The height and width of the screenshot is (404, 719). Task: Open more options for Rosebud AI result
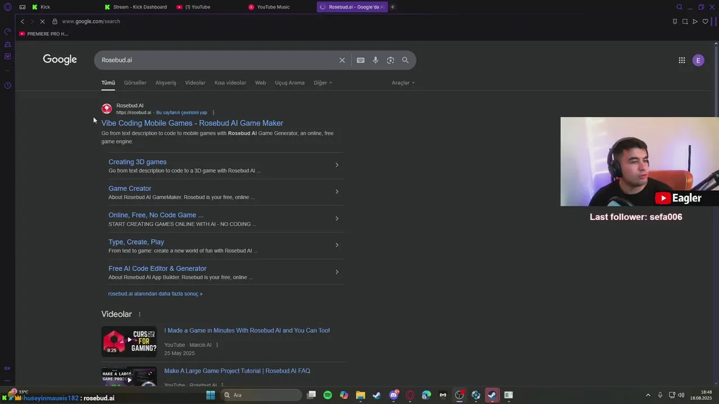click(x=213, y=113)
